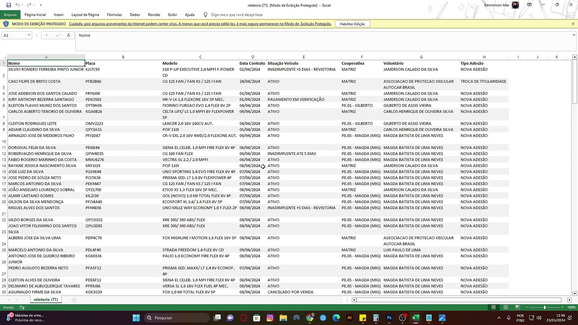Viewport: 578px width, 325px height.
Task: Click the 'relatorio (71)' sheet tab
Action: [45, 300]
